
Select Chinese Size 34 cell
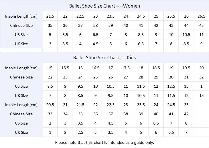65,114
